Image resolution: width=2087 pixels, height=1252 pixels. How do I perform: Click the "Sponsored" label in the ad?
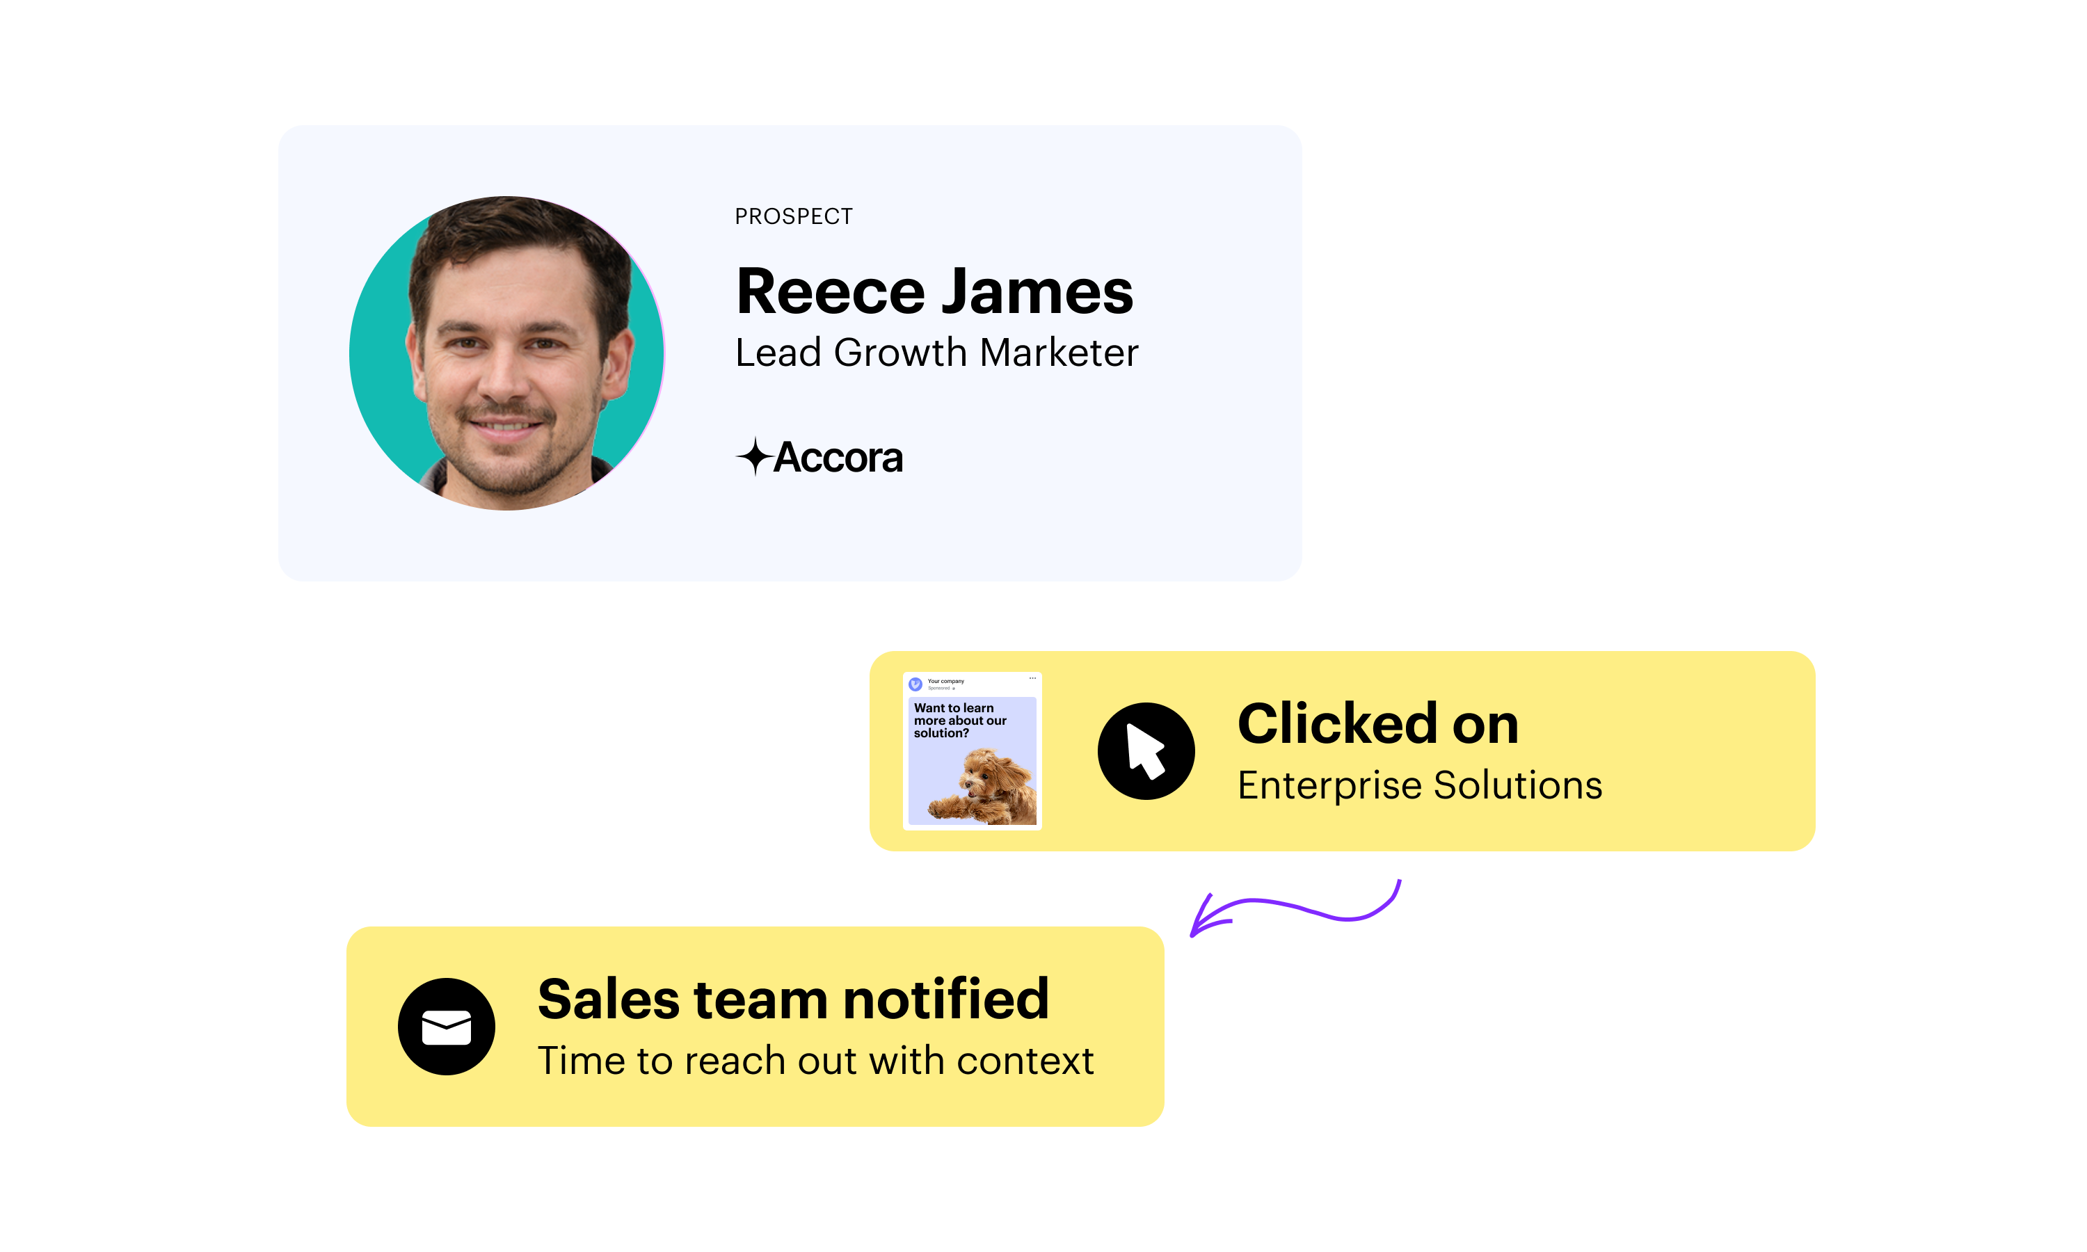coord(939,689)
